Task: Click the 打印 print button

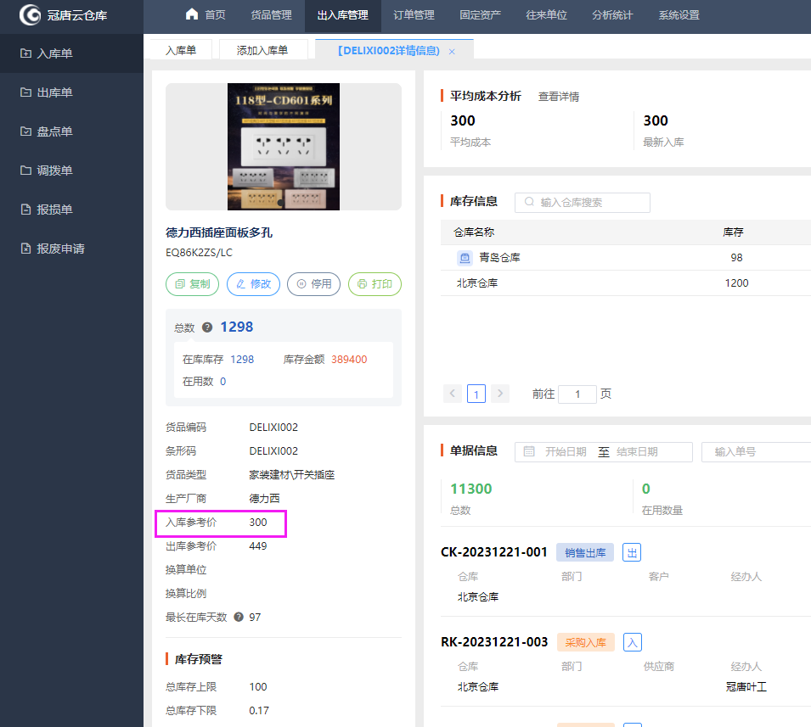Action: pyautogui.click(x=375, y=284)
